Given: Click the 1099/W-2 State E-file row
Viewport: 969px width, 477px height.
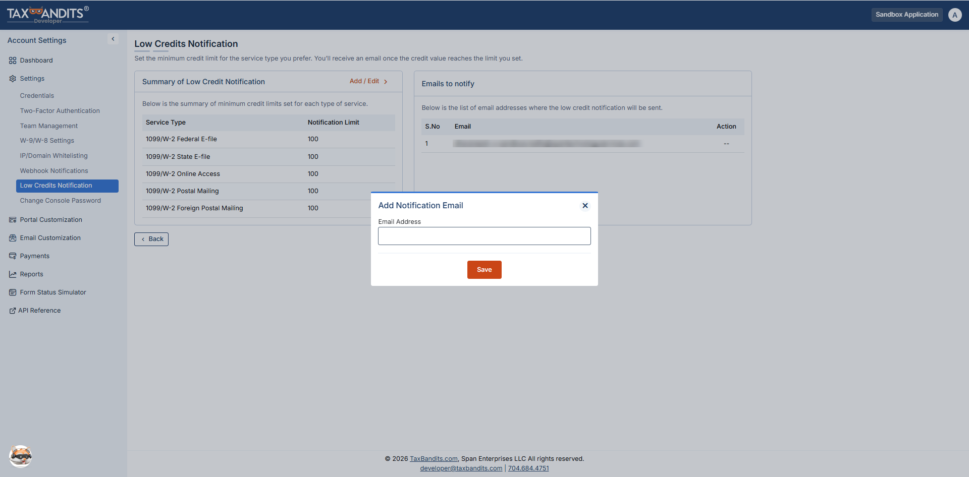Looking at the screenshot, I should pos(268,157).
